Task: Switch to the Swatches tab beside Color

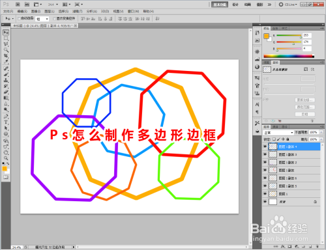Action: [x=275, y=29]
